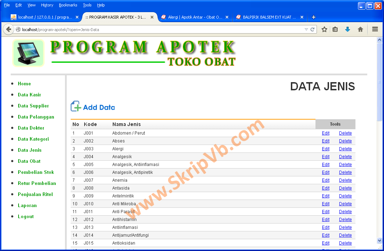Edit the Alergi jenis entry
Viewport: 384px width, 251px height.
[325, 149]
